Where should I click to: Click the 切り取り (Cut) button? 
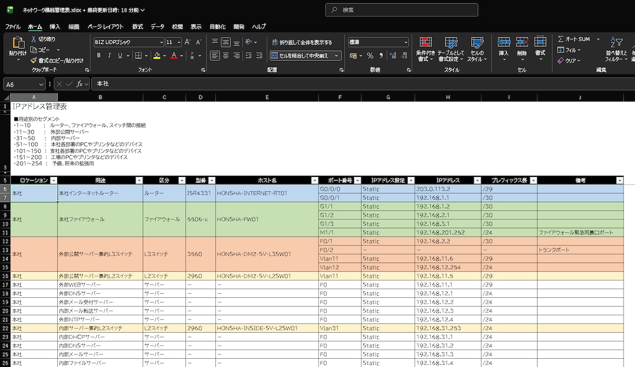click(x=43, y=39)
